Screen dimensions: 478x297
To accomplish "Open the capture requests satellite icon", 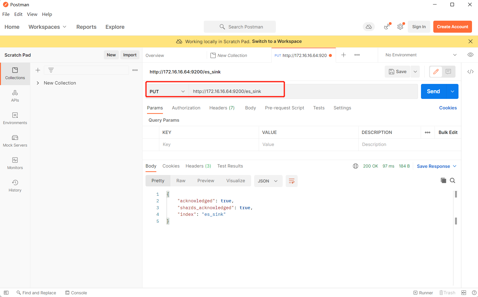I will (387, 27).
